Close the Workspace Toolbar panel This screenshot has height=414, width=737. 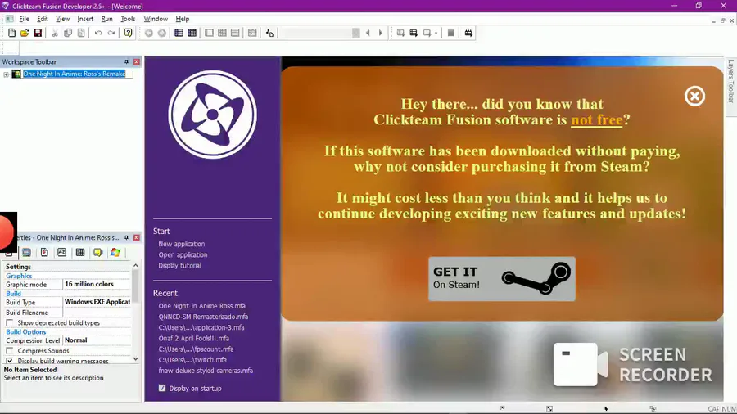click(x=136, y=62)
